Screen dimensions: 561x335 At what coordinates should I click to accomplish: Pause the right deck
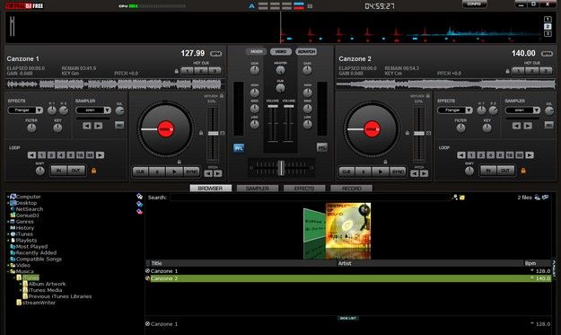tap(364, 172)
